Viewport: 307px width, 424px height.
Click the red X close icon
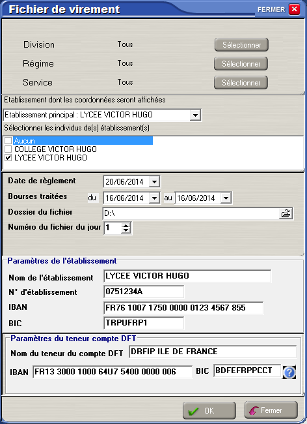pyautogui.click(x=294, y=9)
